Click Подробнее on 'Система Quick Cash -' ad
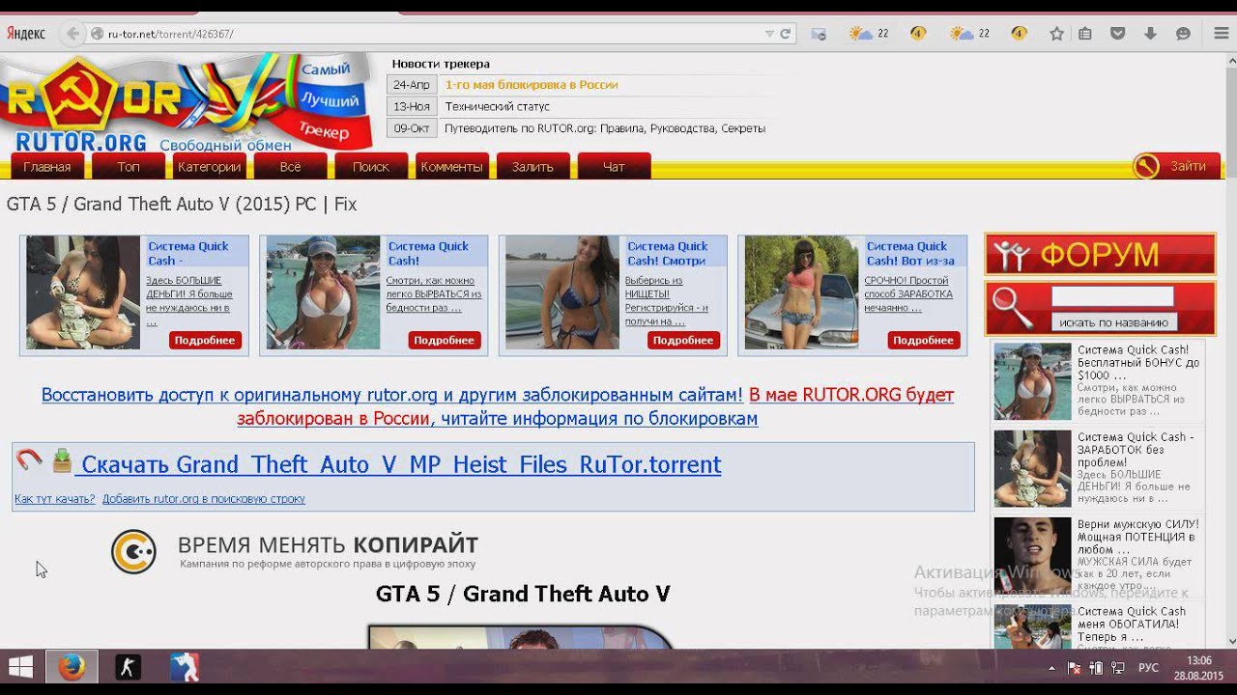Screen dimensions: 1237x695 click(205, 340)
